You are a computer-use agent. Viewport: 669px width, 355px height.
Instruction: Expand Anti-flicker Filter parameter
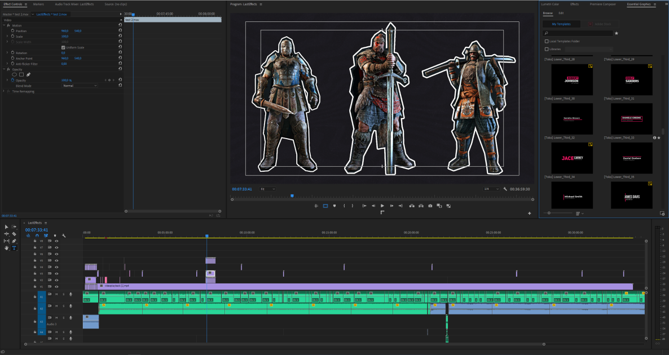7,64
